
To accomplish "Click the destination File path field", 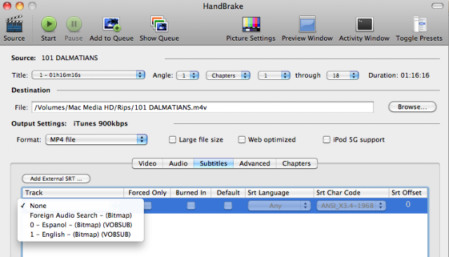I will click(203, 107).
